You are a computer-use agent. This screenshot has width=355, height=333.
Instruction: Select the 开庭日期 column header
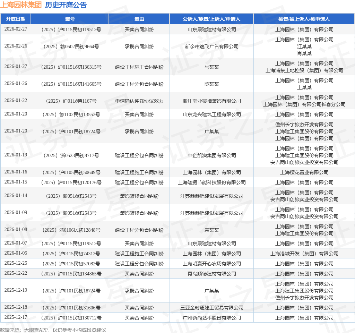pos(16,19)
